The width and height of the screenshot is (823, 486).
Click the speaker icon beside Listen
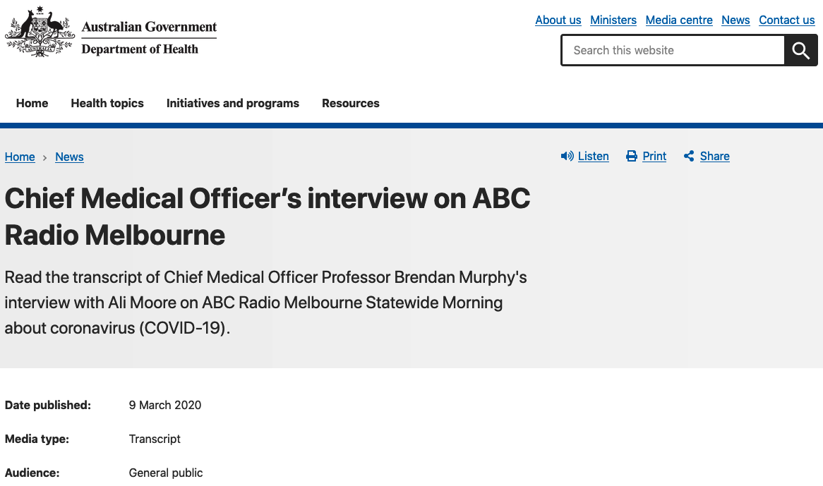pyautogui.click(x=567, y=156)
